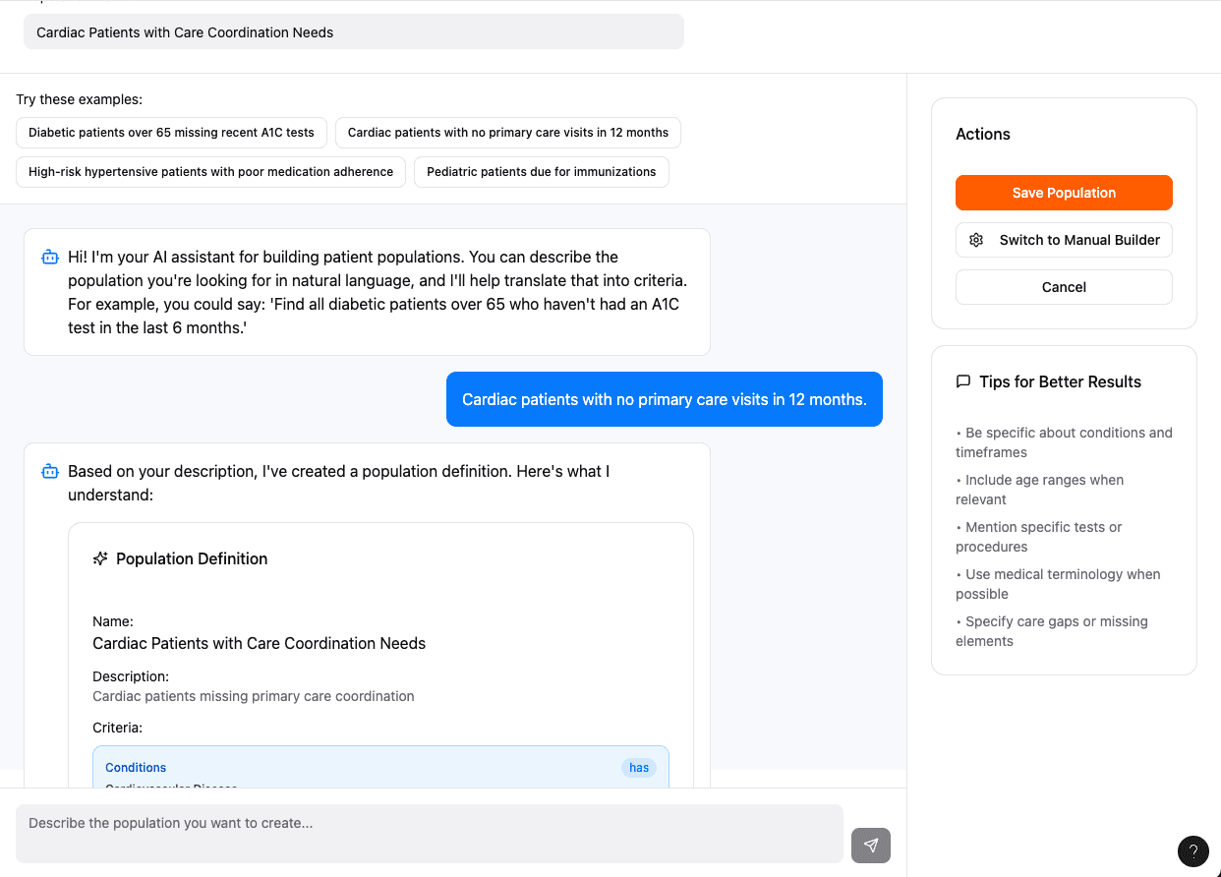1221x877 pixels.
Task: Choose the cardiac patients no primary care example
Action: 507,133
